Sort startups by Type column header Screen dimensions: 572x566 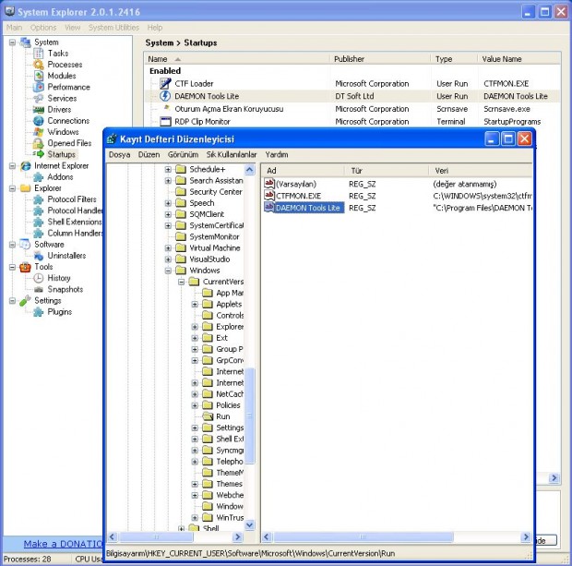455,59
